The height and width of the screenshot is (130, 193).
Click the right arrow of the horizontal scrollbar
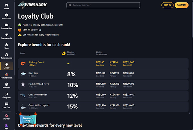190,113
